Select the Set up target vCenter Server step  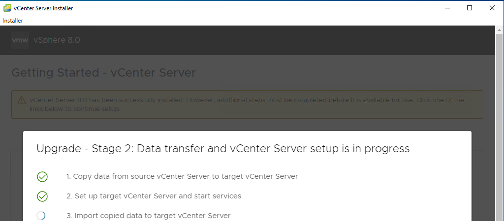154,196
